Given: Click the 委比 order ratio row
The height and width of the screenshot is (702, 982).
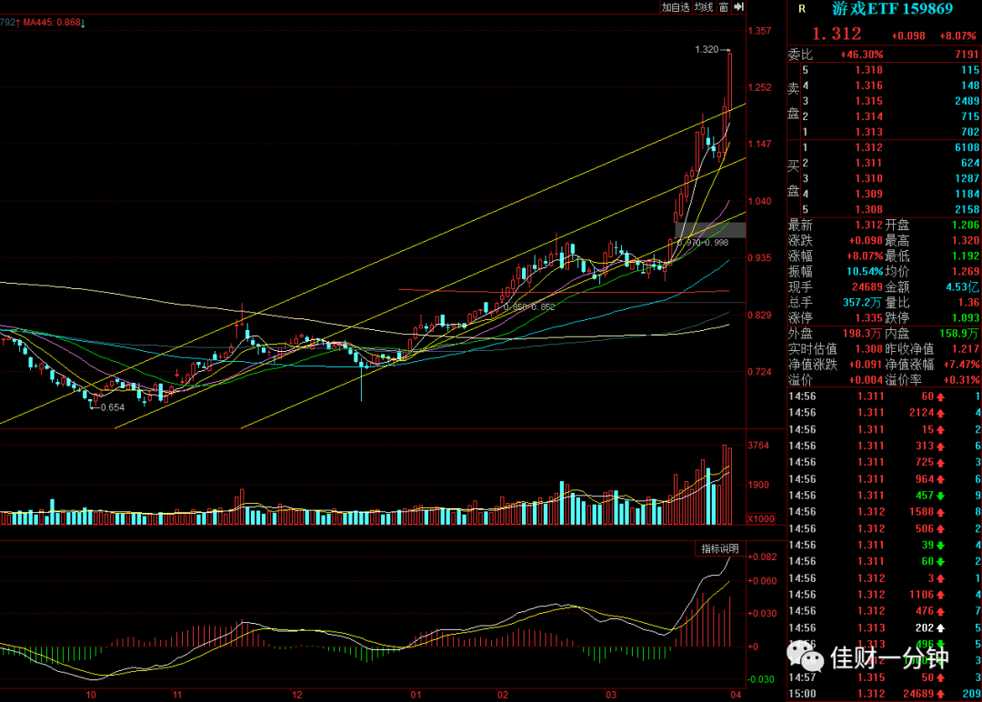Looking at the screenshot, I should click(x=884, y=55).
